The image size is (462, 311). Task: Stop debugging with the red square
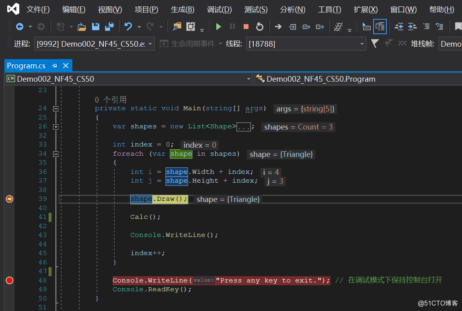point(246,27)
